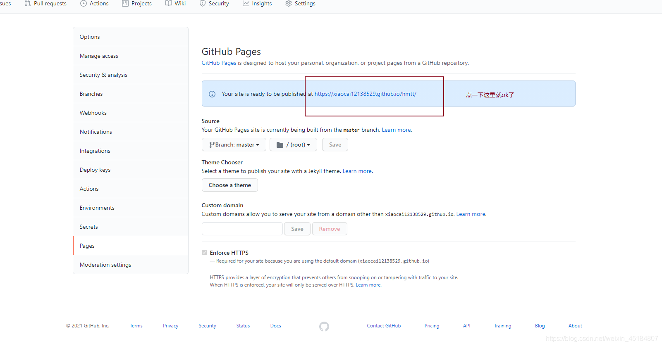This screenshot has height=346, width=662.
Task: Click Save next to the source selectors
Action: tap(335, 145)
